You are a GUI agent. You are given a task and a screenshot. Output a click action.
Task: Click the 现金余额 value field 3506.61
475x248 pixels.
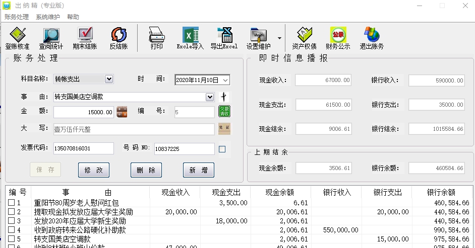click(x=324, y=168)
